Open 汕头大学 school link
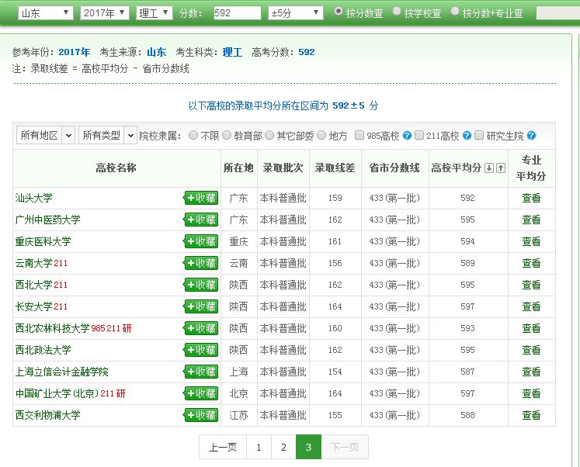Viewport: 580px width, 467px height. click(x=33, y=198)
